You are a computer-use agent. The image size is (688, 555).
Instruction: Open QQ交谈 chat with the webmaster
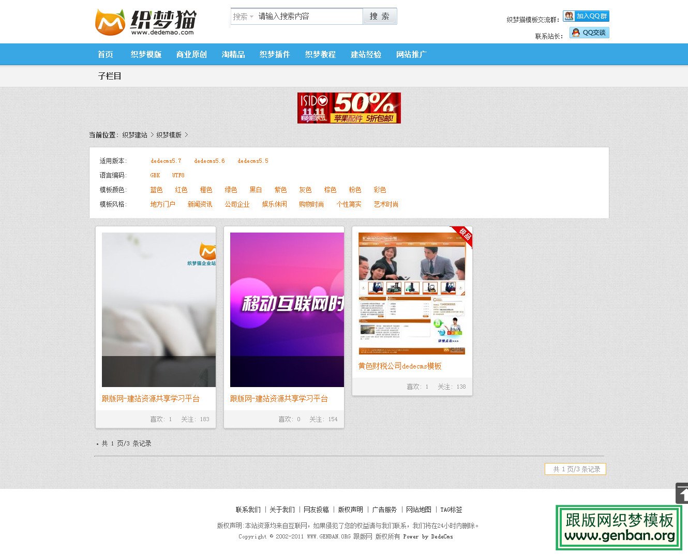[589, 33]
